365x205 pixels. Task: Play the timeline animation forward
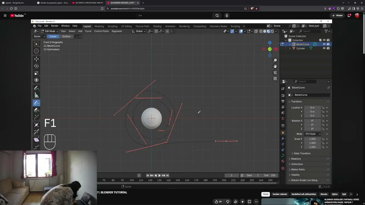pos(159,175)
